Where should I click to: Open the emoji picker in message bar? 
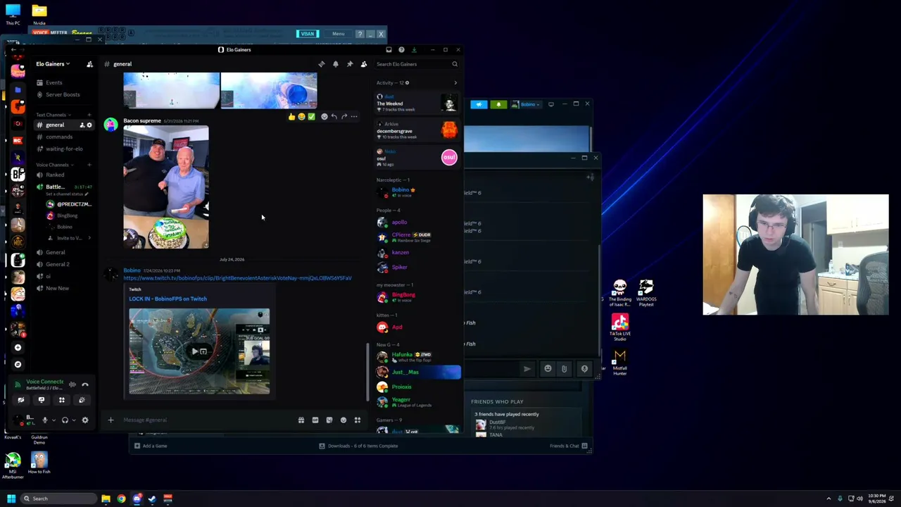(x=344, y=420)
